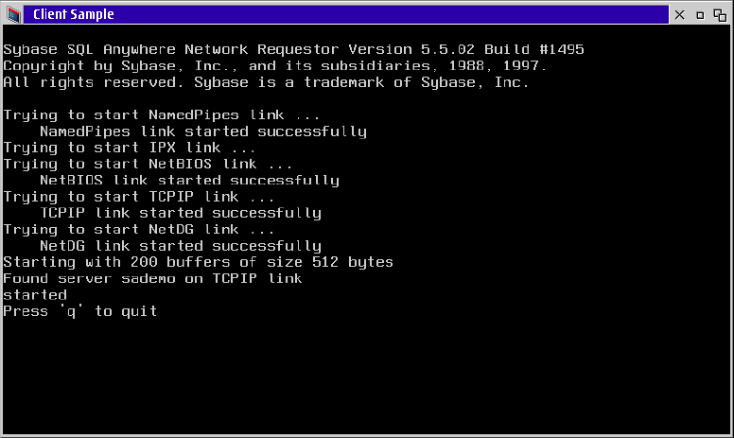Click the overlapping squares maximize icon

click(720, 15)
